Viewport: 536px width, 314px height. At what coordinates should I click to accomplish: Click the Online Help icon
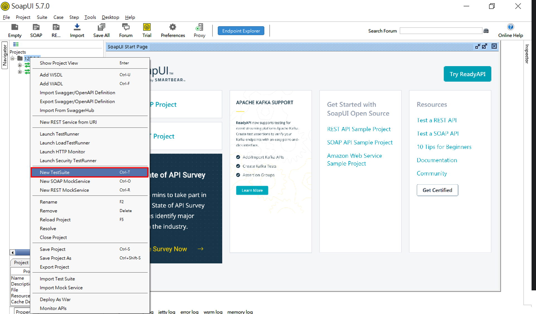(510, 27)
